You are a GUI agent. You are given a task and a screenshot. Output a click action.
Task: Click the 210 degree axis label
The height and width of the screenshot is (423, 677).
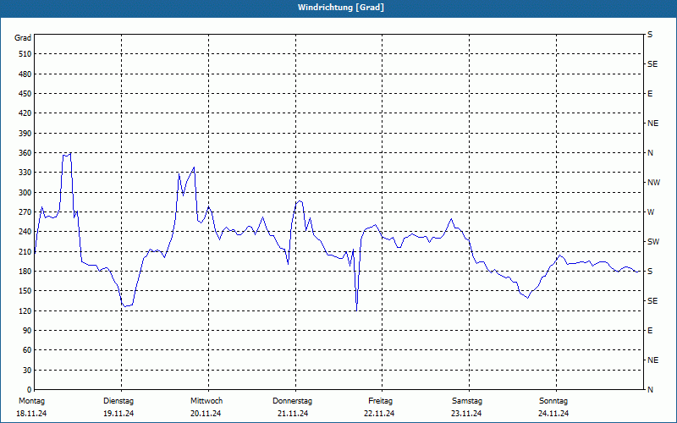[25, 251]
